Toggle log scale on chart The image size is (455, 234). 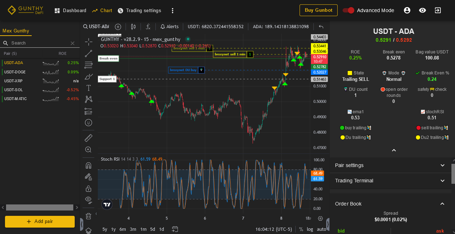(x=310, y=229)
